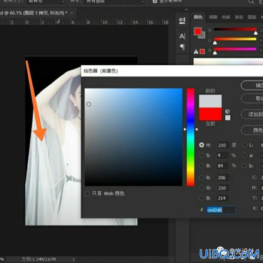
Task: Select the document tab 图层 1 拷贝, RGB/8
Action: click(x=34, y=13)
